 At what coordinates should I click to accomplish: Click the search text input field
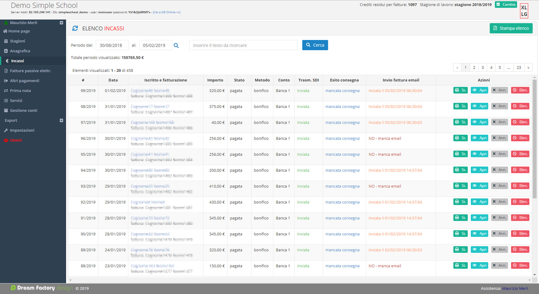pyautogui.click(x=243, y=45)
